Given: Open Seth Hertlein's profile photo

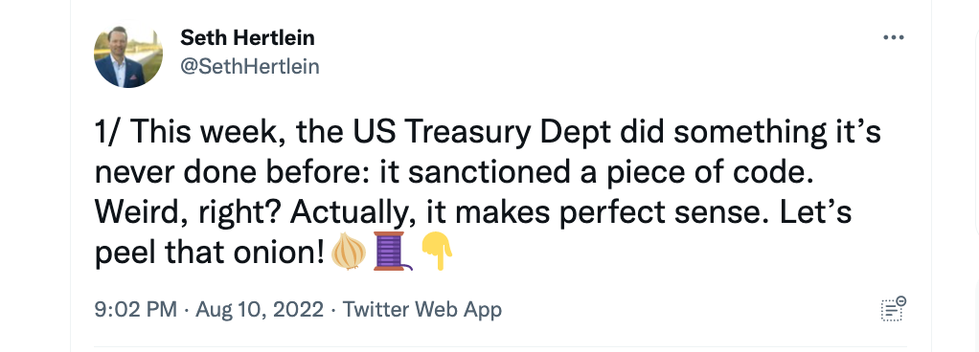Looking at the screenshot, I should point(128,56).
